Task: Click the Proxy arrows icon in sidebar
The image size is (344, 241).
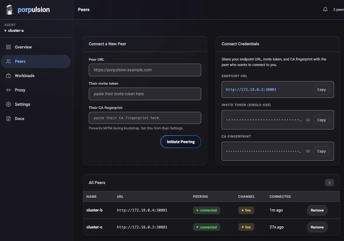Action: (8, 90)
